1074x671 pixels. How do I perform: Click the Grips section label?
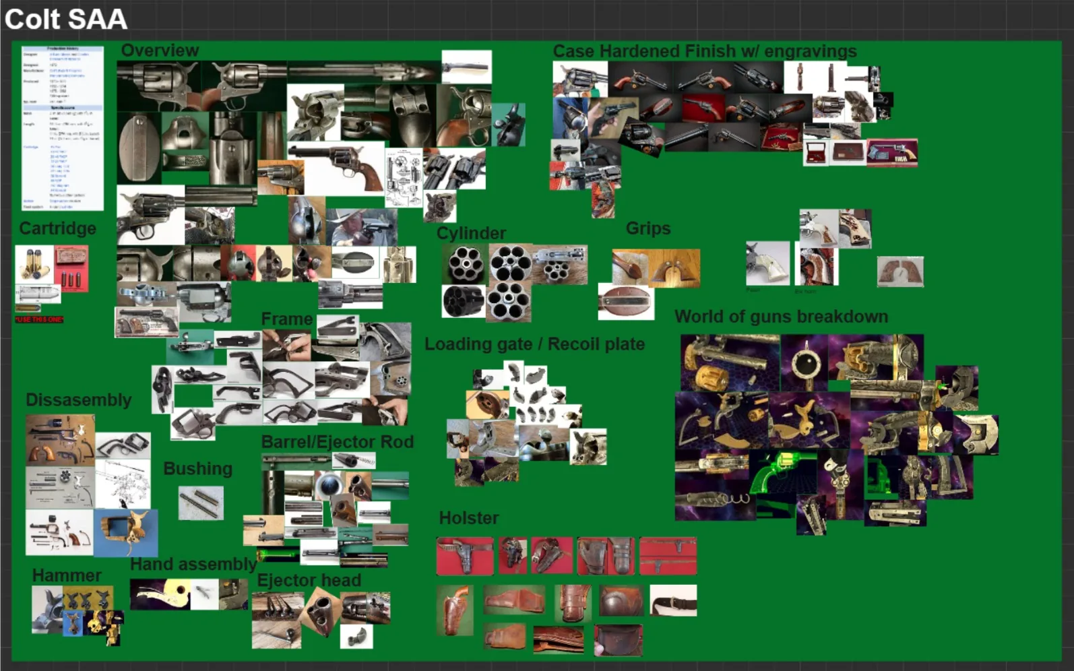point(648,228)
